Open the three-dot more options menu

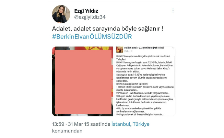point(173,11)
